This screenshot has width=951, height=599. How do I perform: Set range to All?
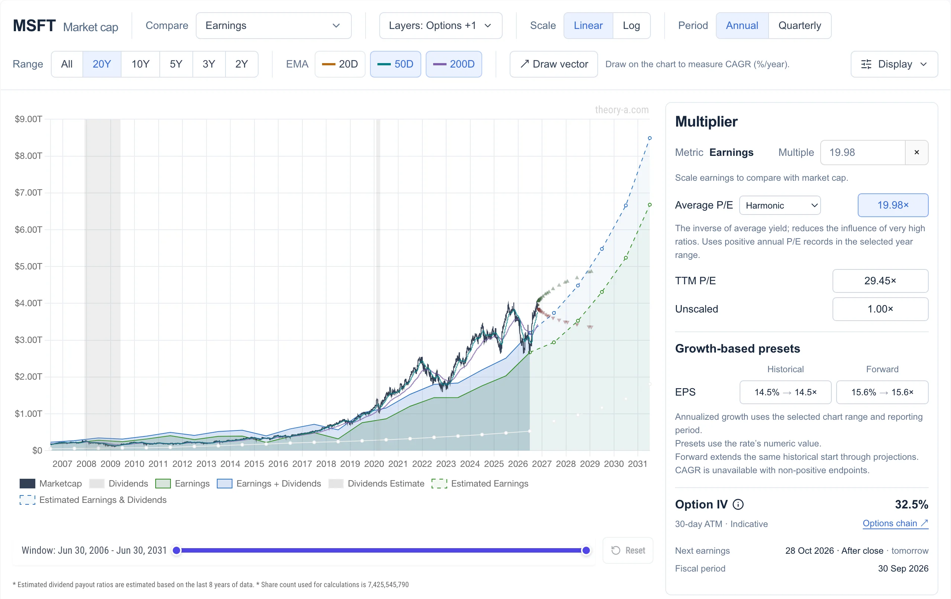pos(67,64)
